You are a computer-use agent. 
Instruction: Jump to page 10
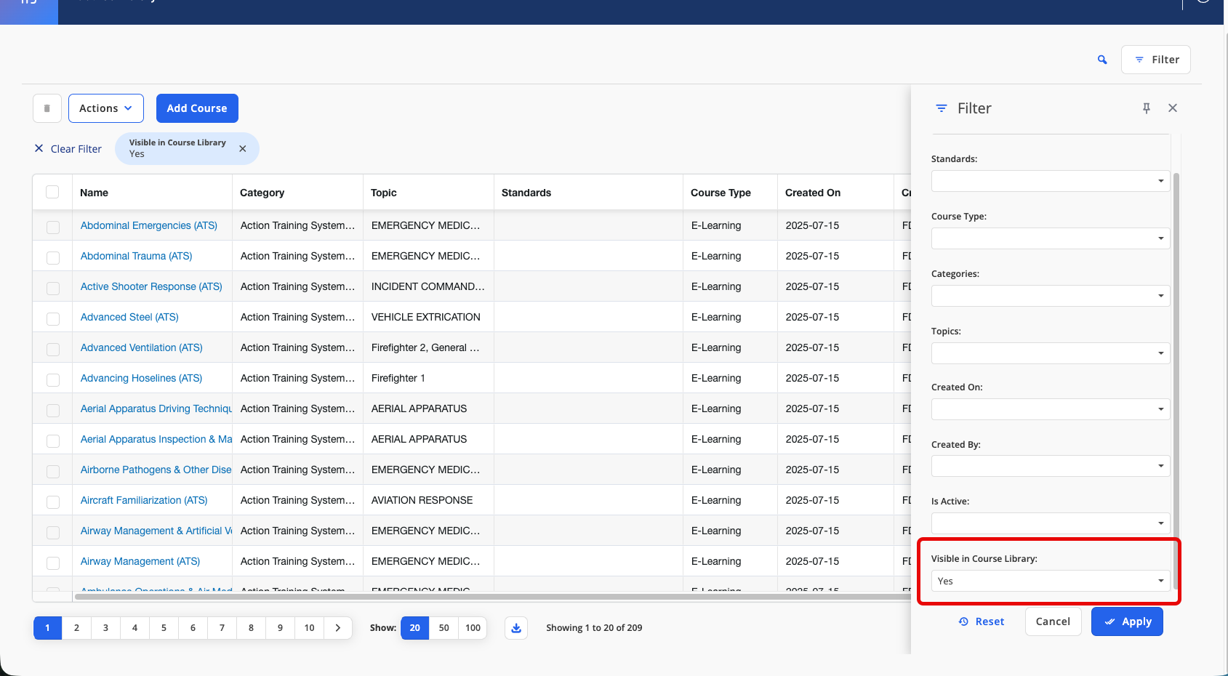(309, 628)
